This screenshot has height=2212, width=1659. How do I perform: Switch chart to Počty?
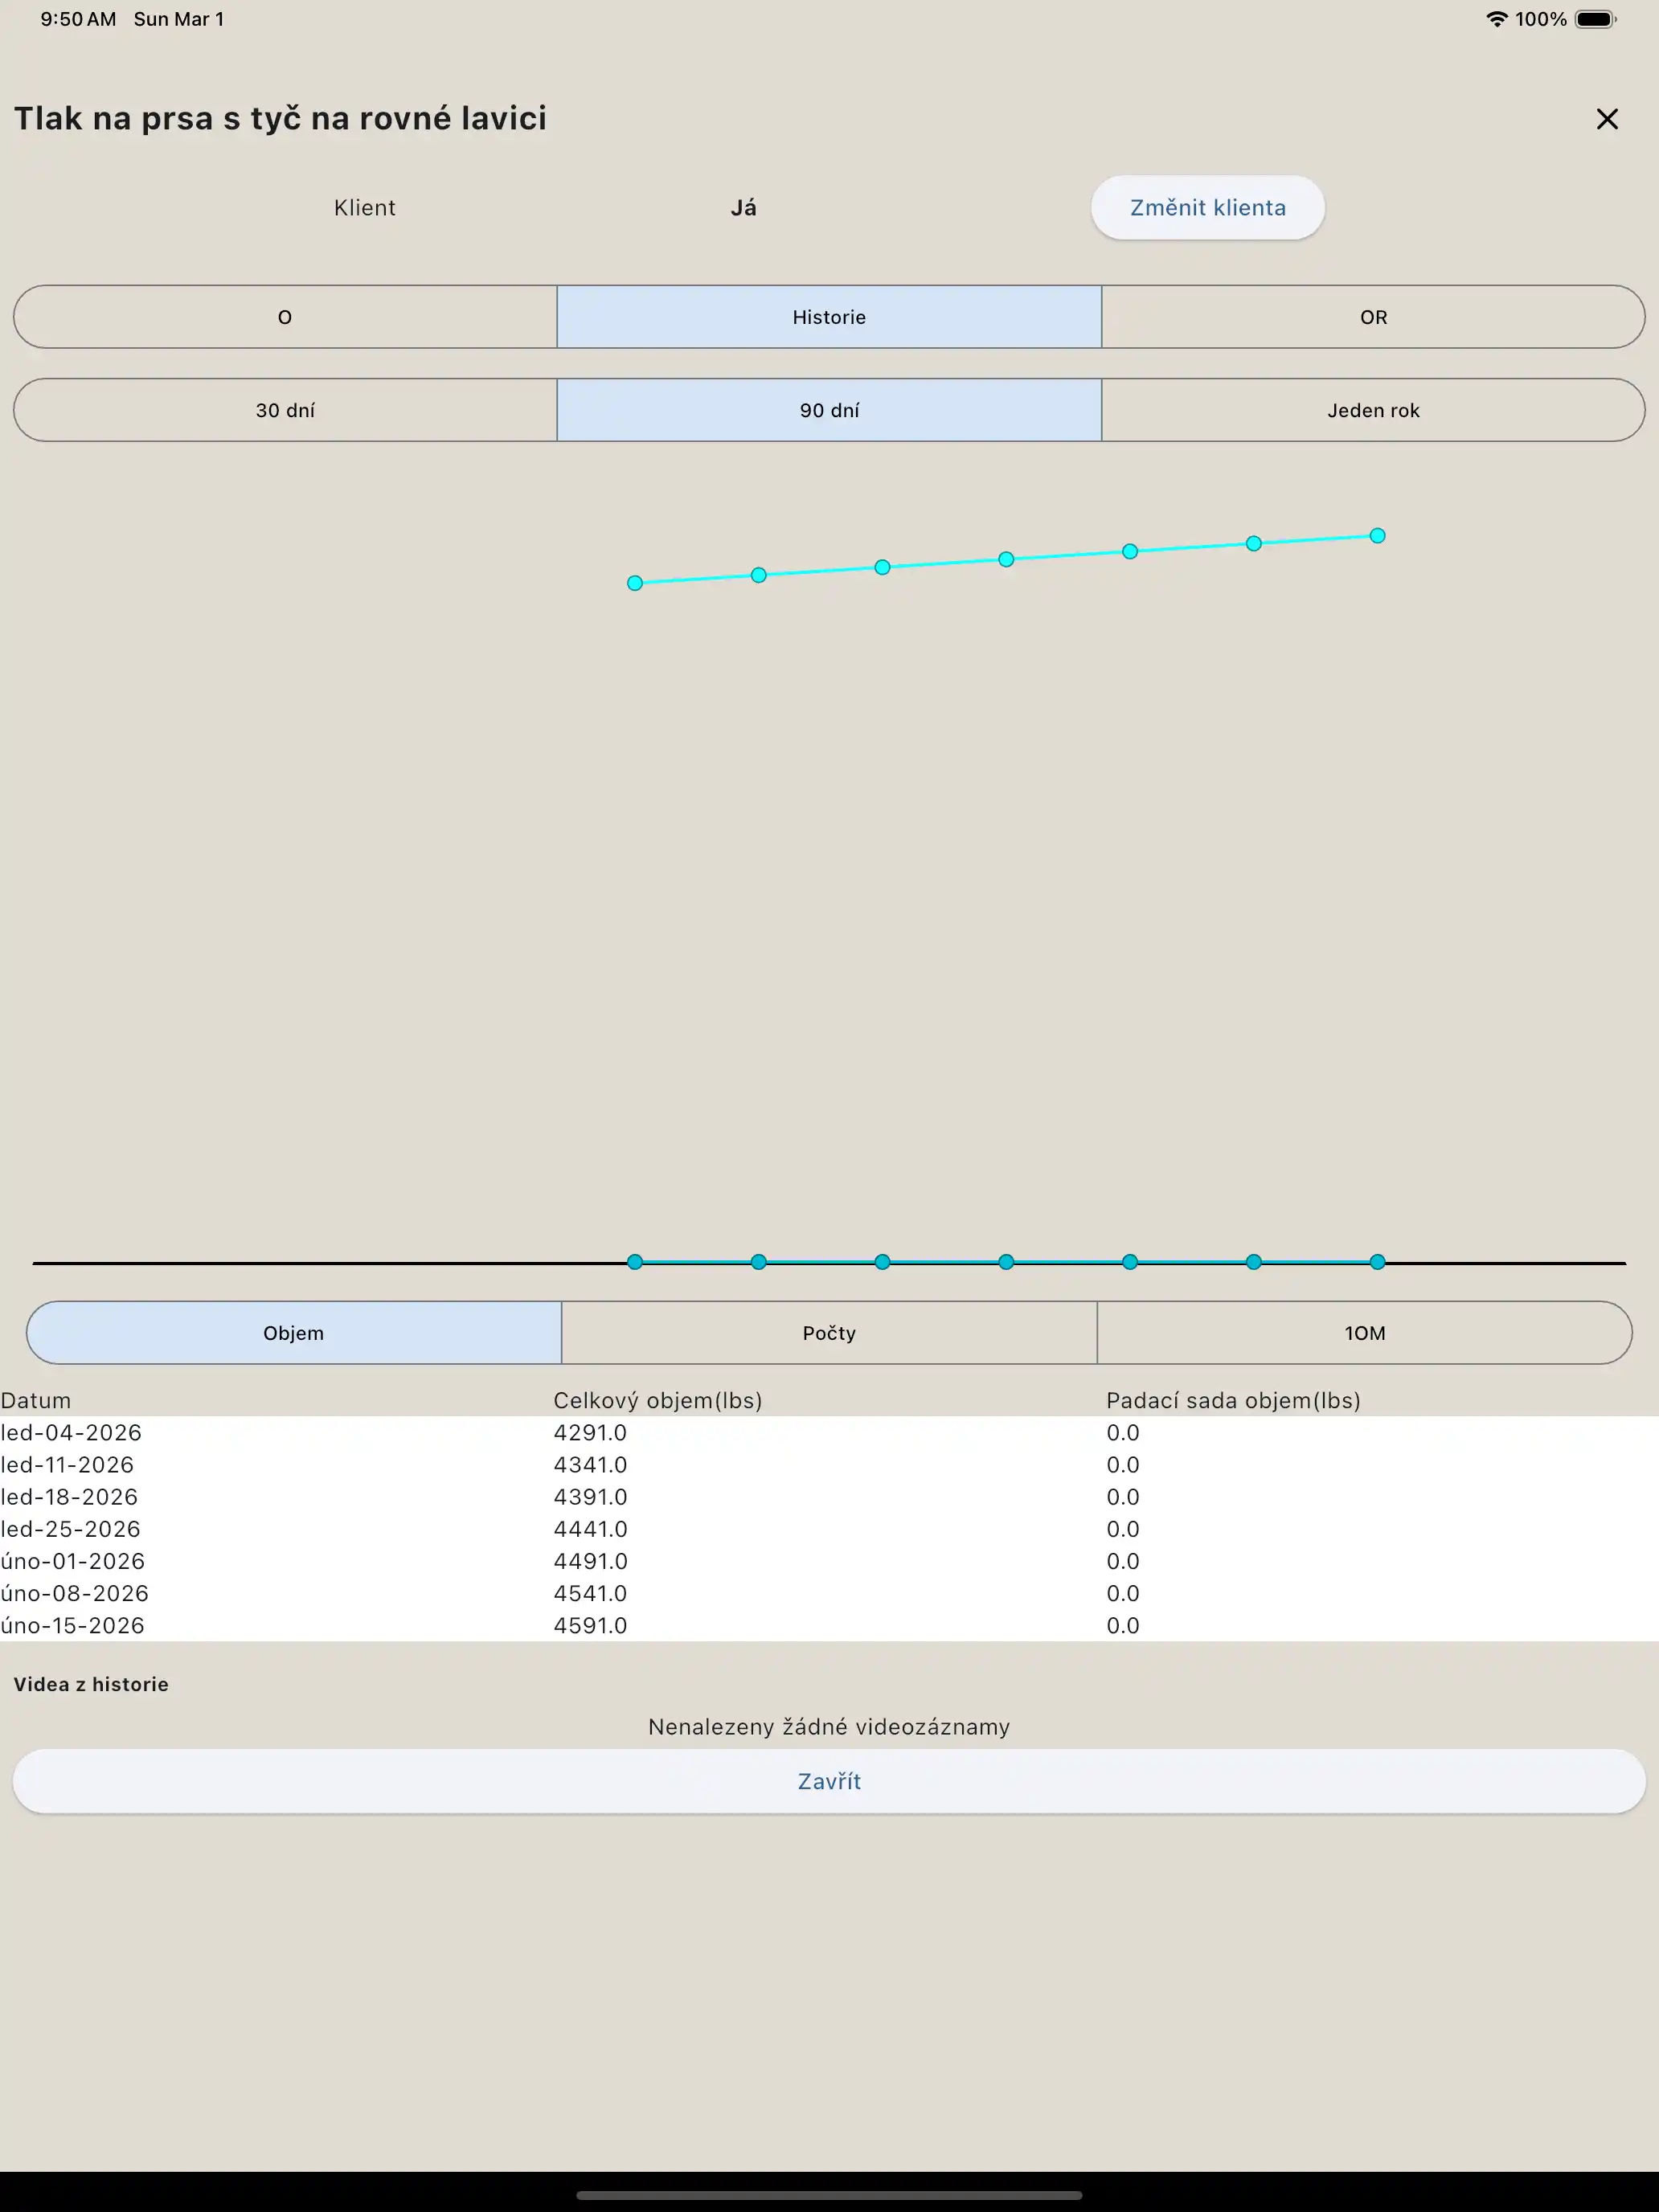pos(829,1333)
